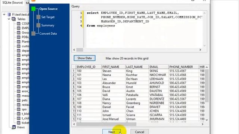Select the t_blob table icon
239x134 pixels.
click(18, 114)
